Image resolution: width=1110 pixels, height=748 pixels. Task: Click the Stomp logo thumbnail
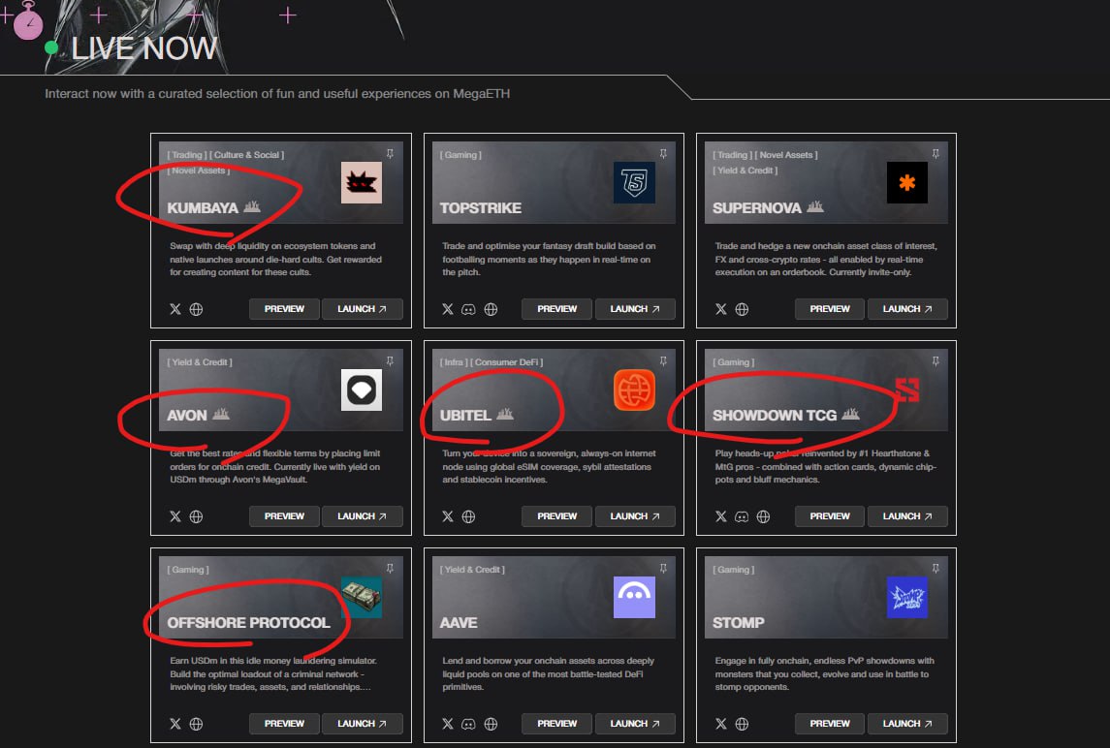(x=907, y=597)
